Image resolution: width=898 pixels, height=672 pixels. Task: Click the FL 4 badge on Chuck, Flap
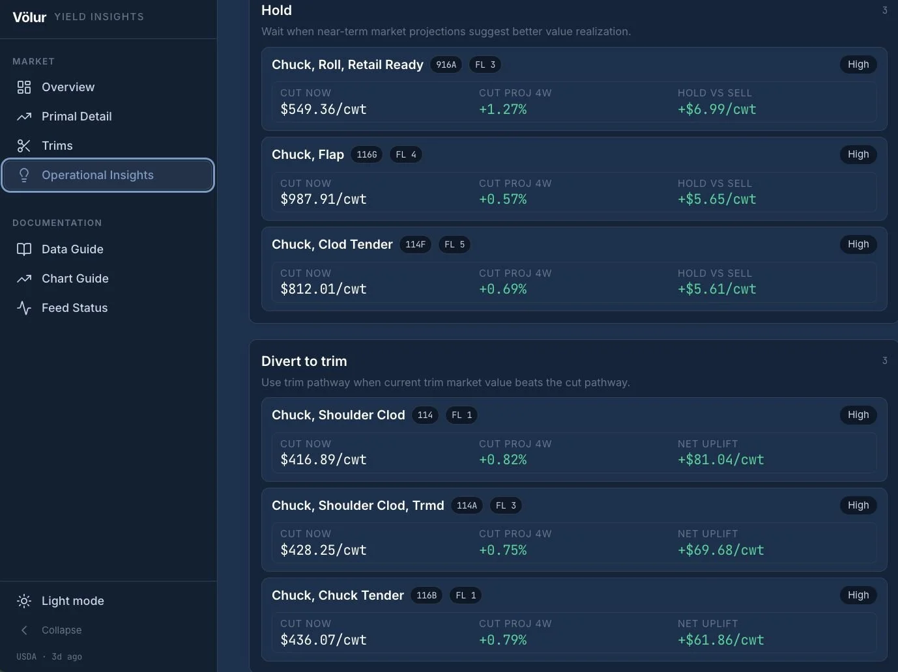tap(406, 154)
